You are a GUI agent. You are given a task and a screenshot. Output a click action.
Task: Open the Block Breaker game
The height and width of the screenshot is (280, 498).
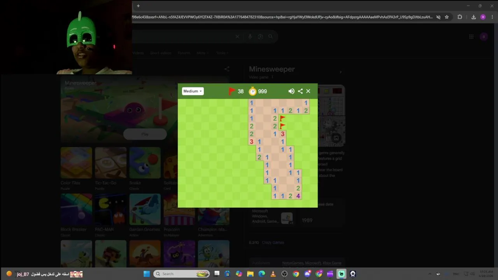(x=76, y=209)
